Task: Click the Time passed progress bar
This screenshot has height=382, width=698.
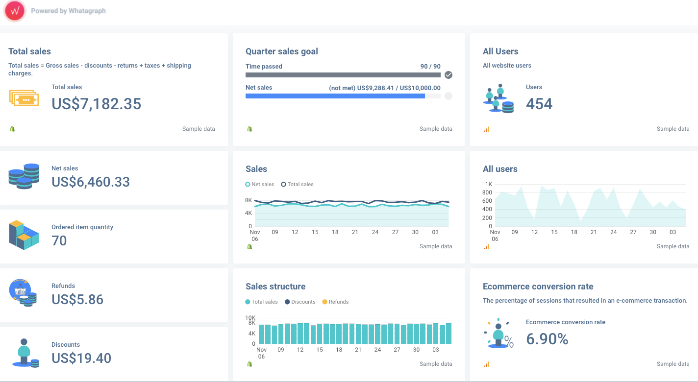Action: [x=343, y=75]
